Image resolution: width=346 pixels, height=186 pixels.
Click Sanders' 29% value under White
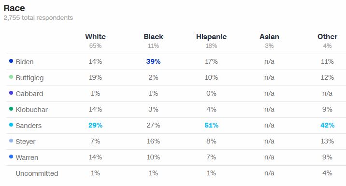[95, 125]
